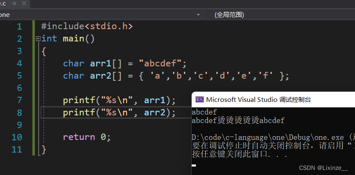Click the main function name

(74, 39)
